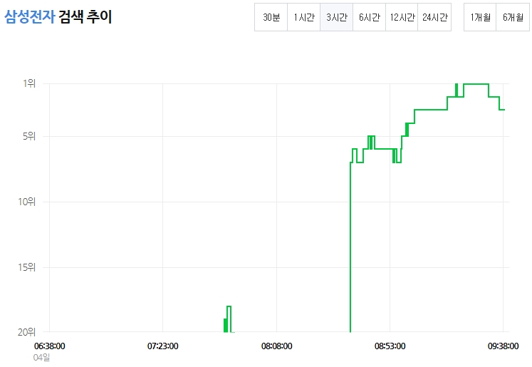Viewport: 532px width, 367px height.
Task: Click the 15위 rank axis label
Action: click(27, 267)
